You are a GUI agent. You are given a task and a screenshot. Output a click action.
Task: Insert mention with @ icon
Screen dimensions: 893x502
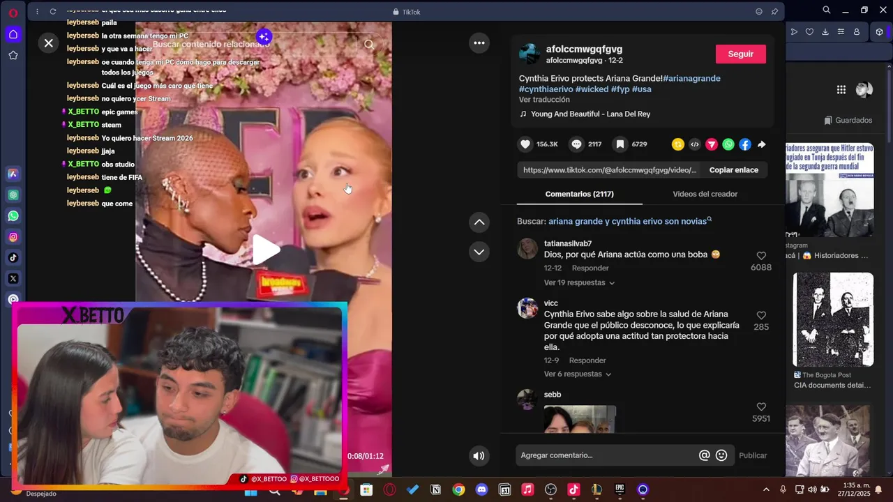tap(705, 455)
